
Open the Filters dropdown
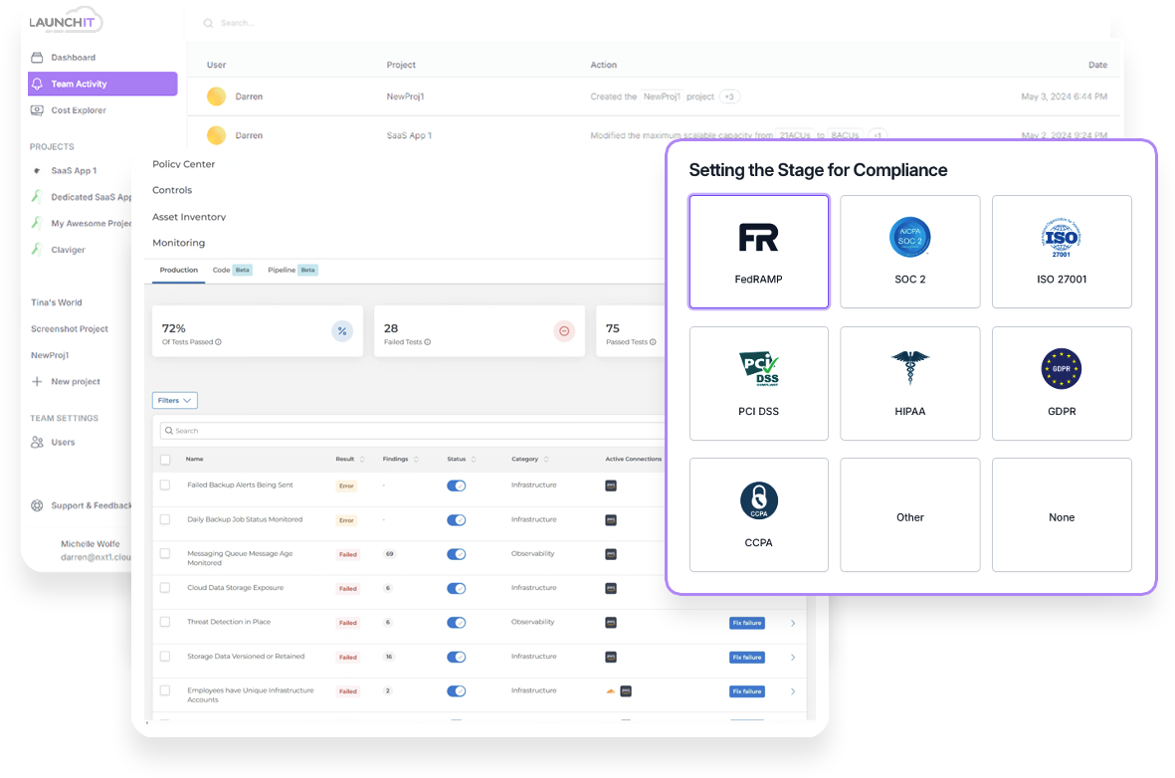click(x=175, y=400)
